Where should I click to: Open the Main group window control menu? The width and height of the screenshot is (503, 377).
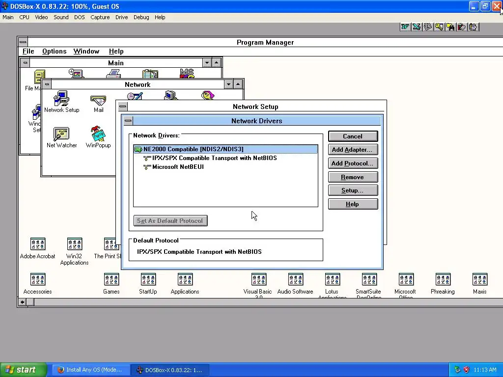tap(25, 63)
